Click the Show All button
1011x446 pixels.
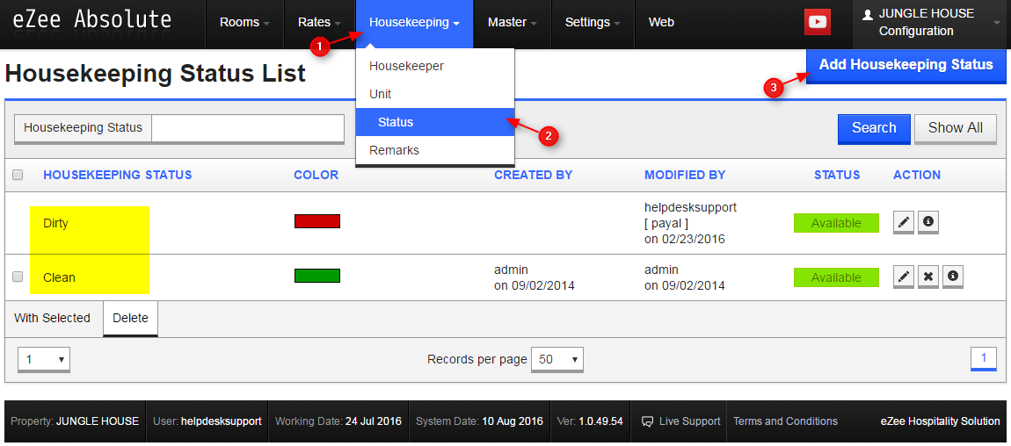[955, 128]
